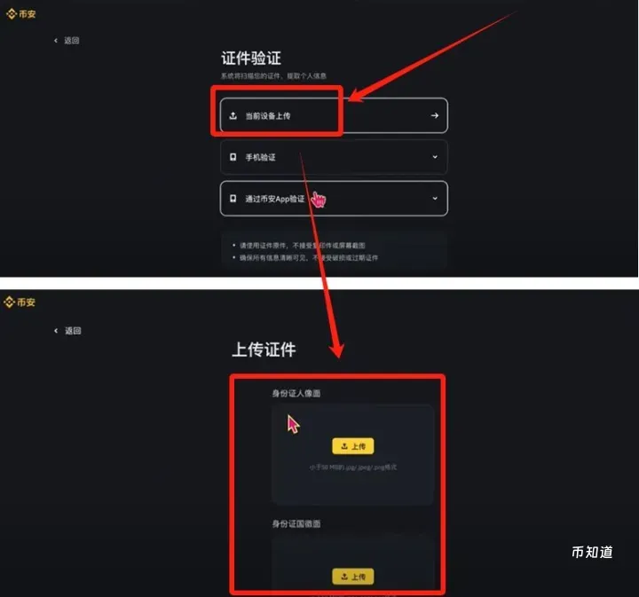The width and height of the screenshot is (639, 597).
Task: Click the 身份证人像面 upload drop area
Action: pyautogui.click(x=353, y=455)
